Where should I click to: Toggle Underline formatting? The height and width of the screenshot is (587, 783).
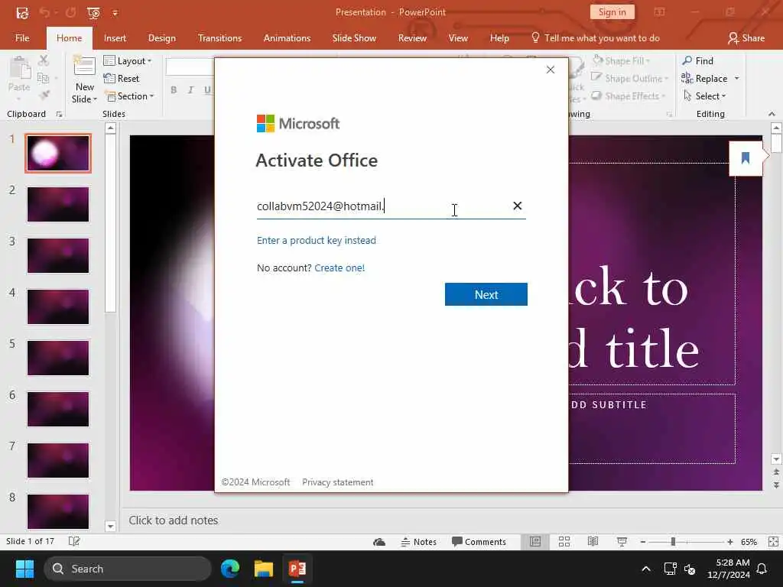pos(207,90)
